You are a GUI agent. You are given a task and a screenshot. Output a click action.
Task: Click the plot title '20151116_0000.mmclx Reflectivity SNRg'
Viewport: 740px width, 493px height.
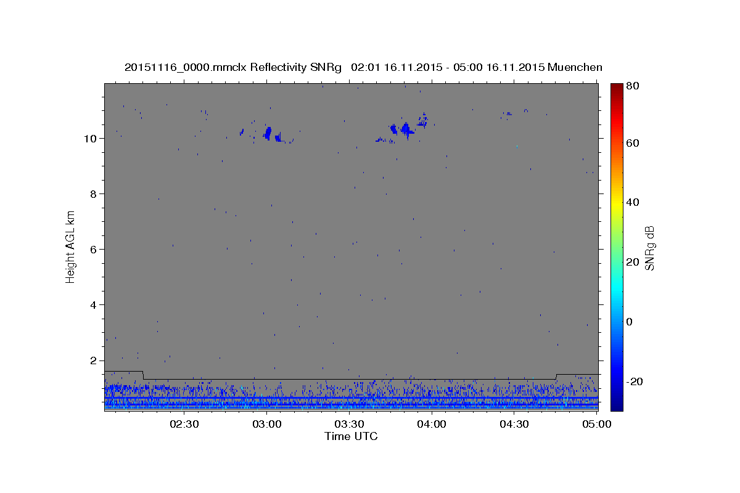tap(233, 67)
